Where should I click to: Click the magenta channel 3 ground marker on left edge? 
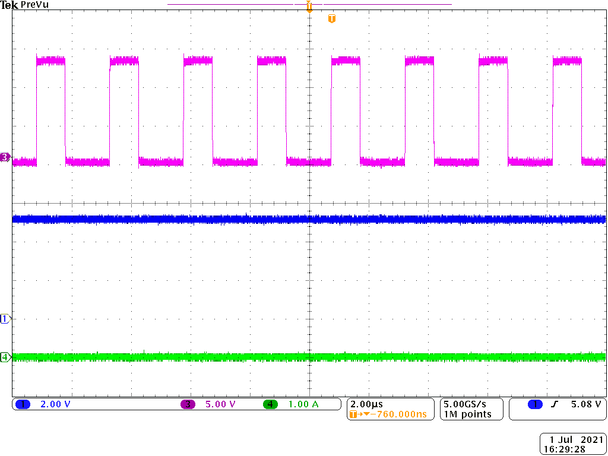[x=4, y=157]
